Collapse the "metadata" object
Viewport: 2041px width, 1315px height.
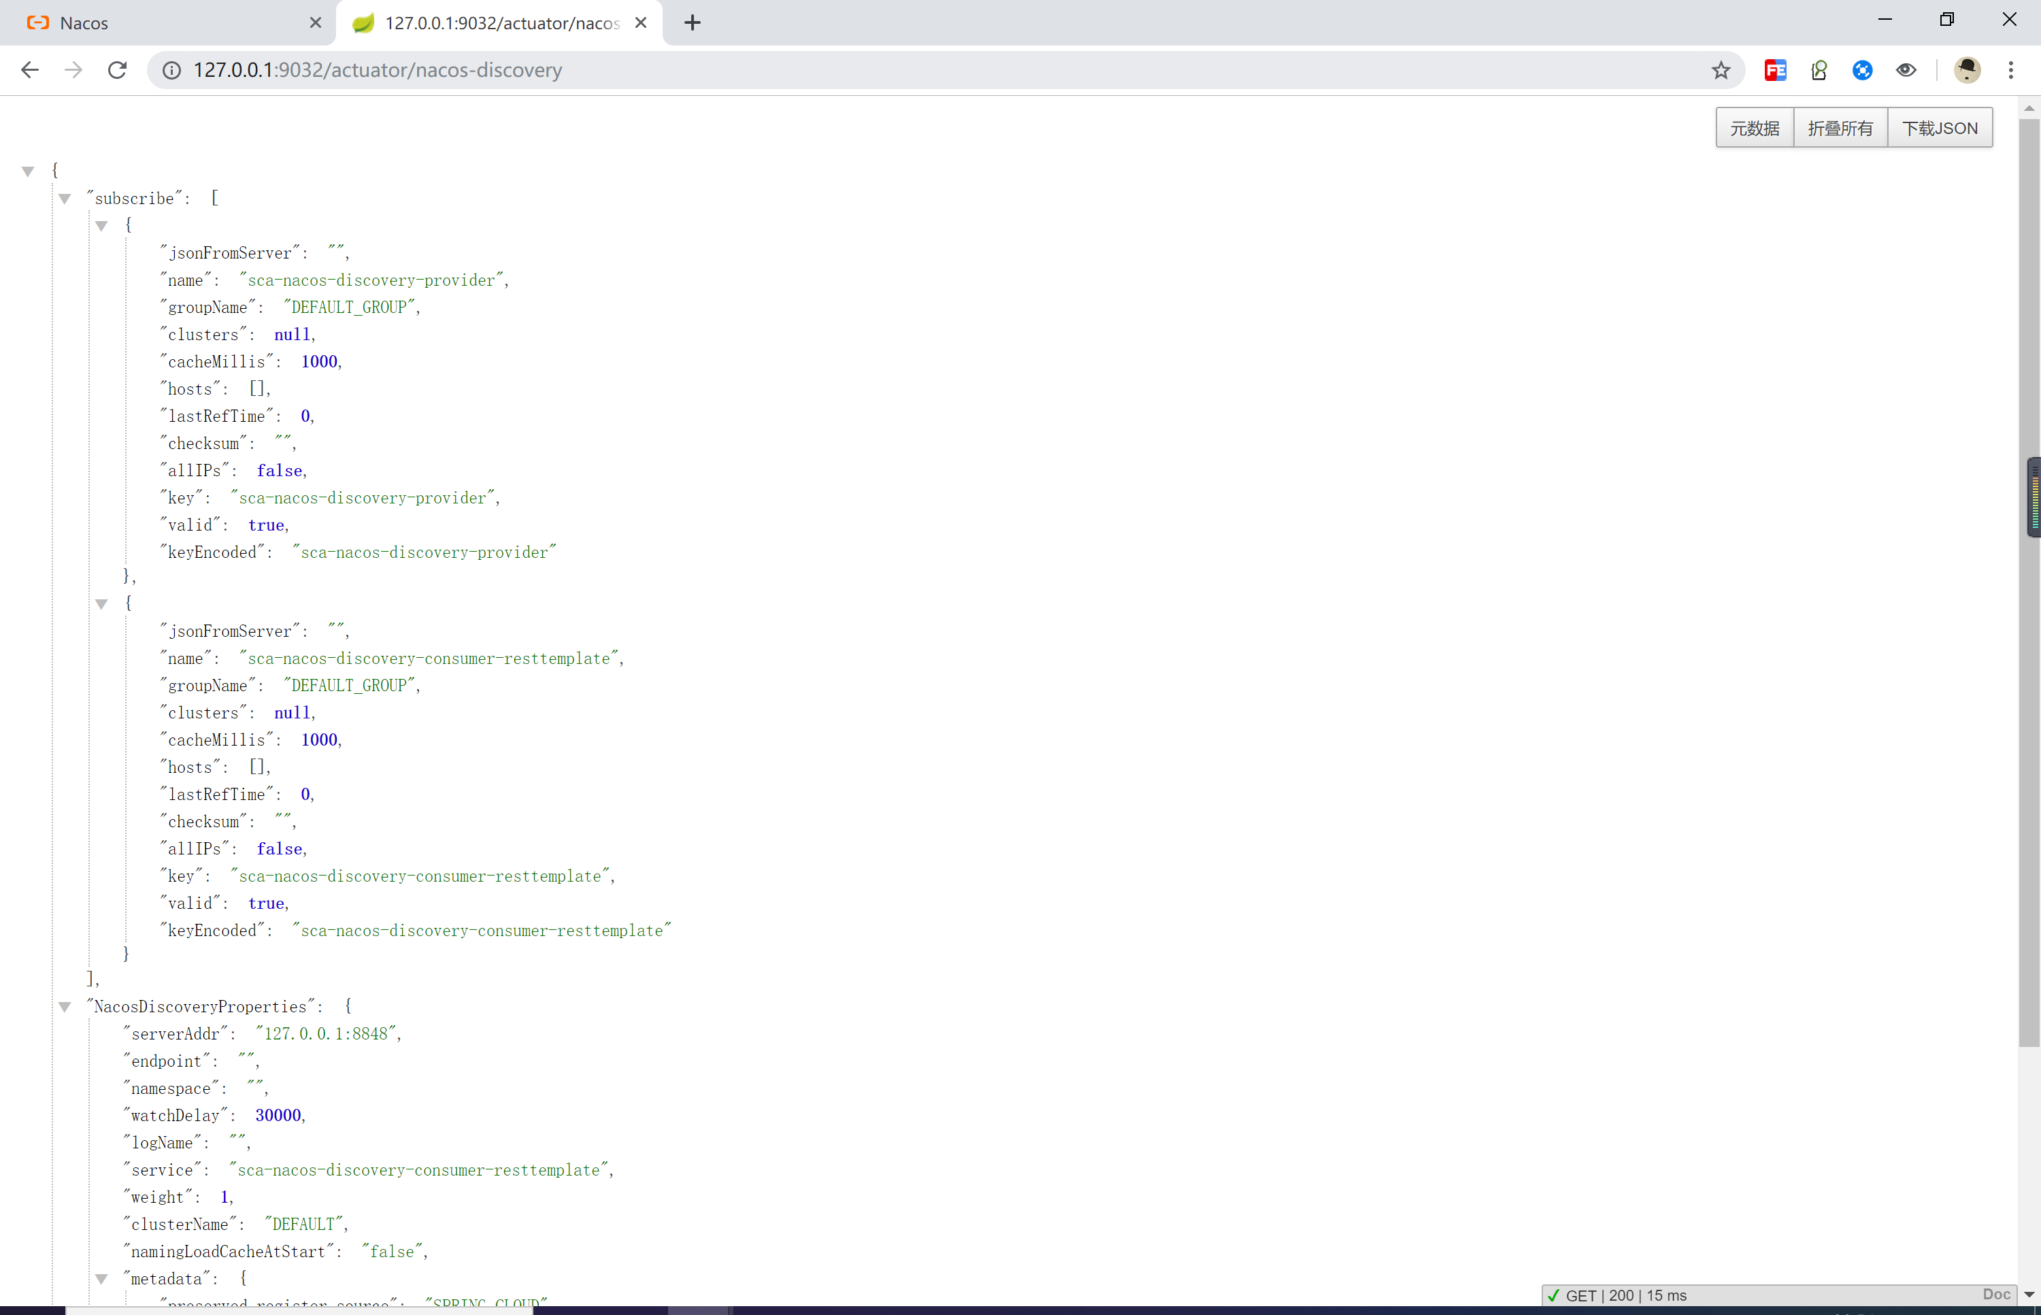click(101, 1279)
